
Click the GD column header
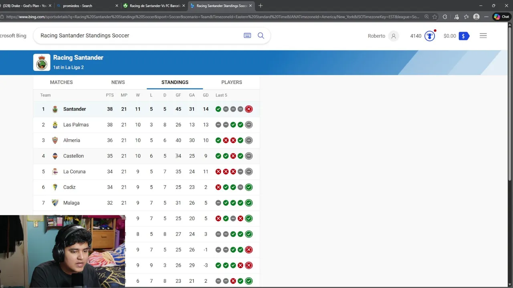206,95
